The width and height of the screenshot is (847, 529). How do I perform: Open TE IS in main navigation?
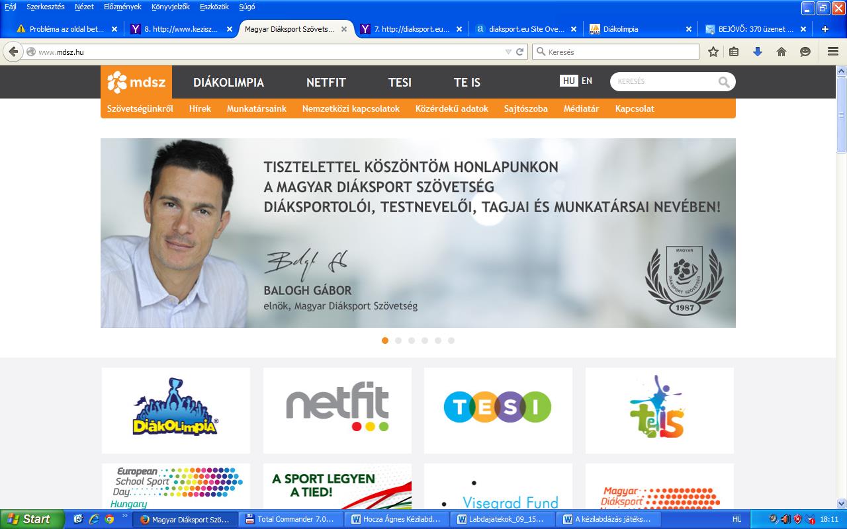(x=467, y=83)
